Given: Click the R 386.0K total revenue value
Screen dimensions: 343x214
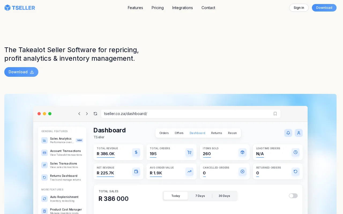Looking at the screenshot, I should click(x=106, y=154).
